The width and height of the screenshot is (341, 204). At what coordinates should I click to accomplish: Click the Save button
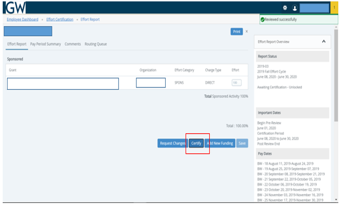pyautogui.click(x=242, y=143)
